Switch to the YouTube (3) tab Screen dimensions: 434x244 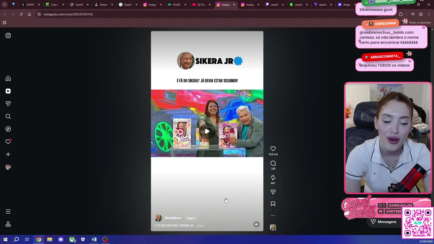[201, 5]
